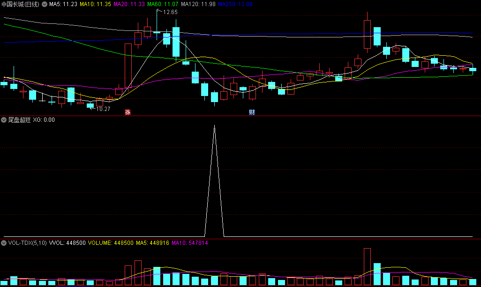Click the large red candlestick above 涨 marker
The height and width of the screenshot is (287, 481).
click(128, 66)
